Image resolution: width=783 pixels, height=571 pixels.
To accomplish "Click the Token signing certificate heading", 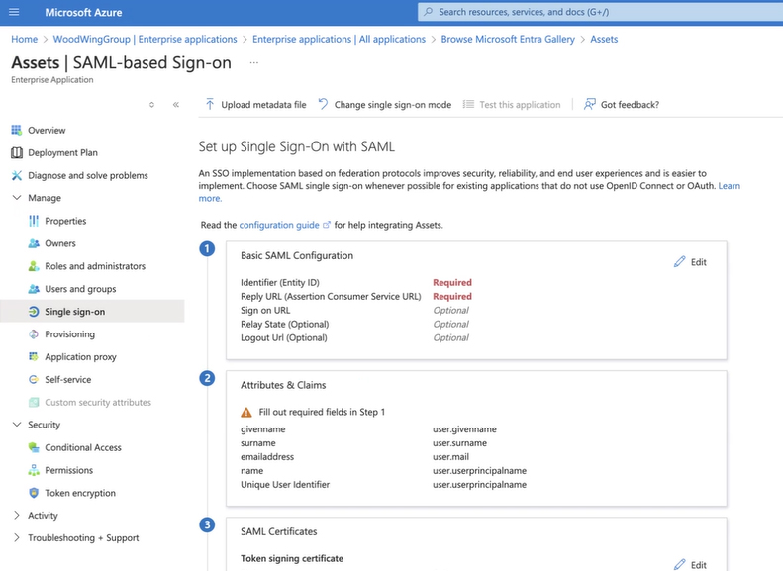I will click(x=292, y=558).
